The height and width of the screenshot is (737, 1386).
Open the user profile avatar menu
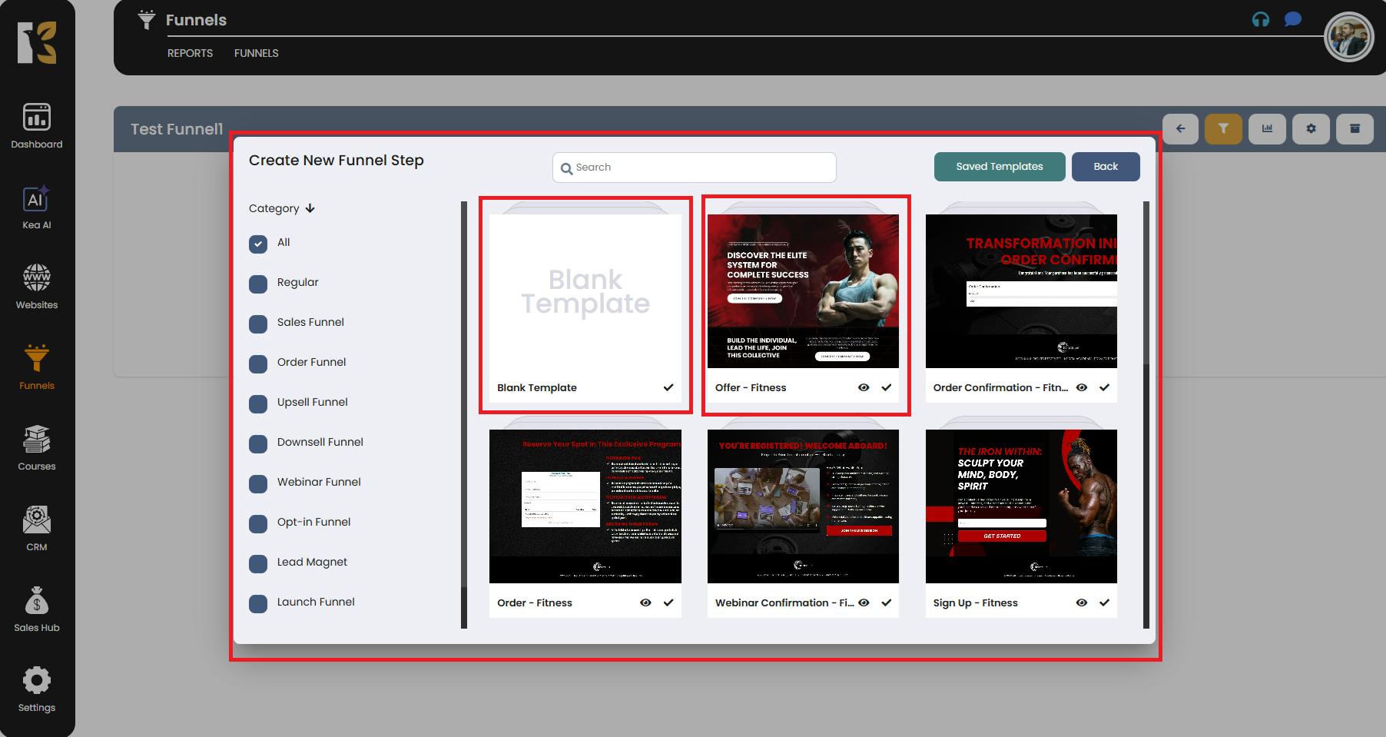1348,37
